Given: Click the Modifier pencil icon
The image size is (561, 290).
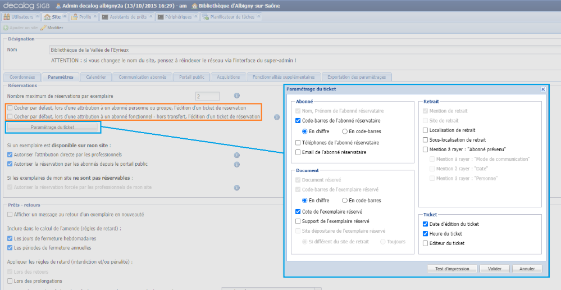Looking at the screenshot, I should 43,28.
